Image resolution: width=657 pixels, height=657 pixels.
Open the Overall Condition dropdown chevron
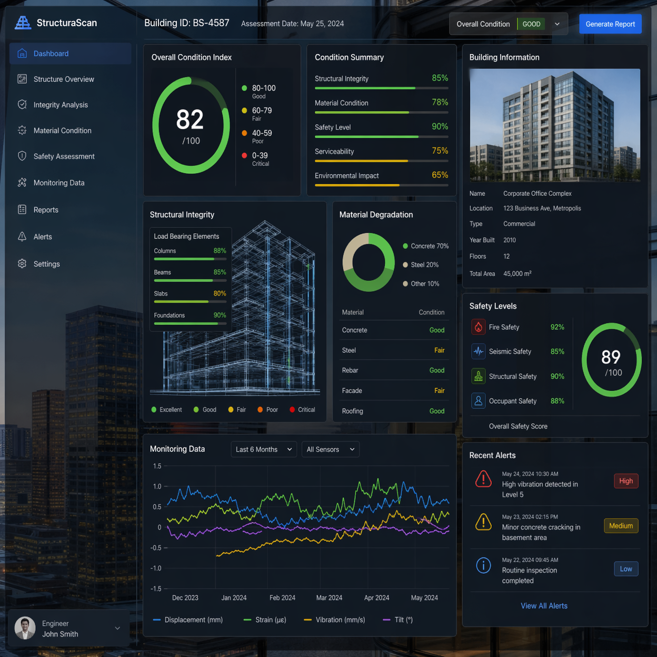tap(557, 24)
